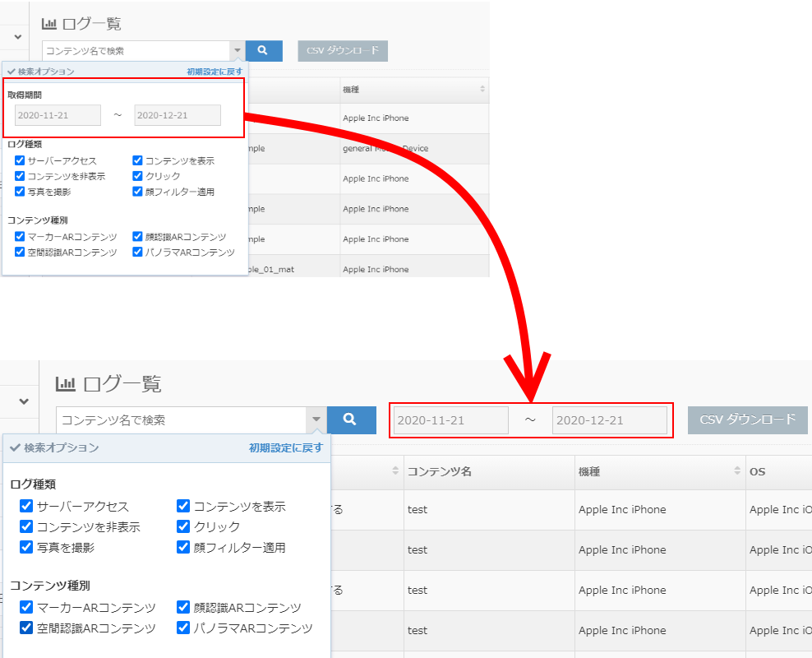
Task: Focus lower コンテンツ名で検索 search field
Action: pyautogui.click(x=182, y=419)
